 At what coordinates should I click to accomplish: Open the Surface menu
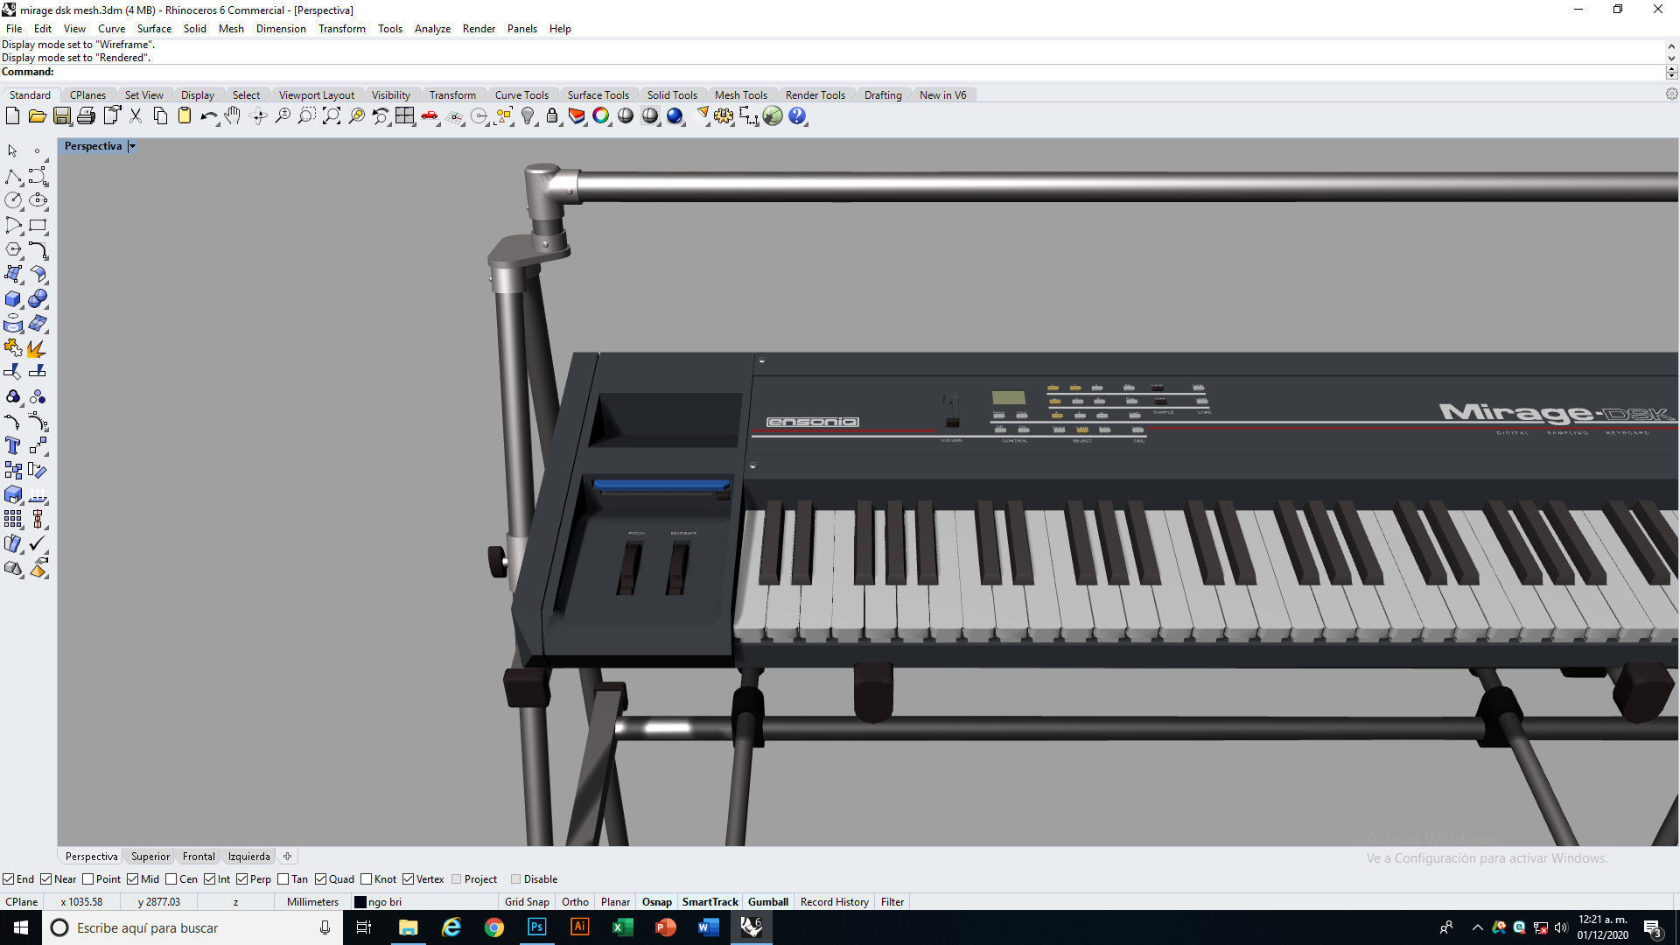(x=154, y=29)
